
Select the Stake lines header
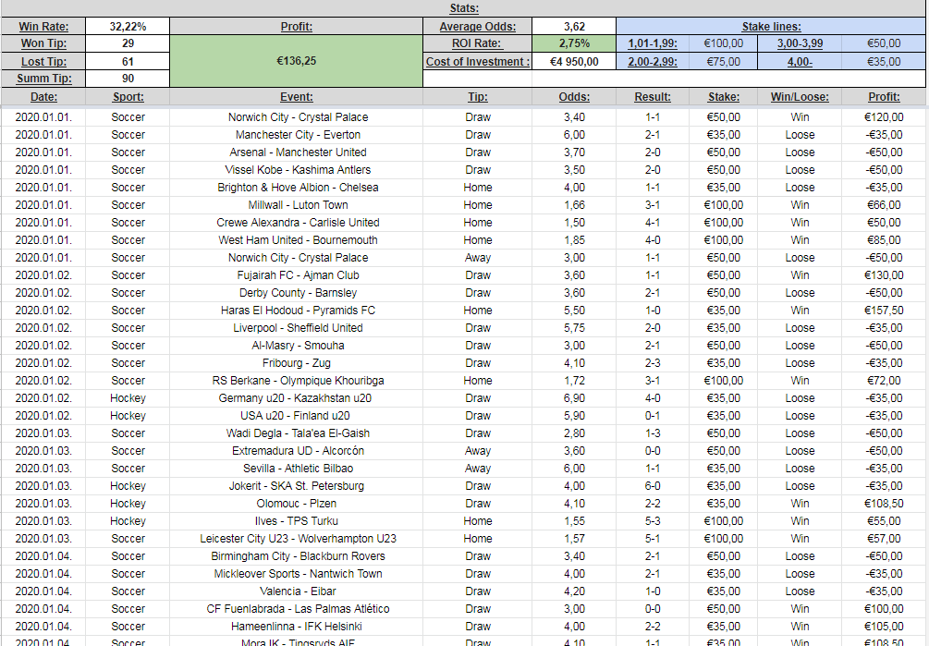click(771, 27)
